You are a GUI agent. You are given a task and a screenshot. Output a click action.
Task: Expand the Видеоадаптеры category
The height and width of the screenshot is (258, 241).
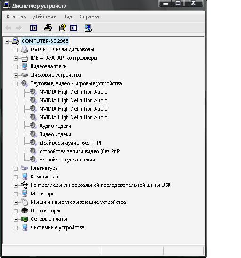(x=16, y=67)
